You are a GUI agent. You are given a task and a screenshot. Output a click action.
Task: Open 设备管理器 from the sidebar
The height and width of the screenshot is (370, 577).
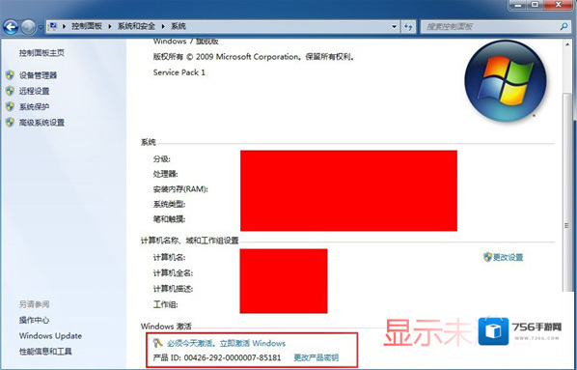point(38,75)
